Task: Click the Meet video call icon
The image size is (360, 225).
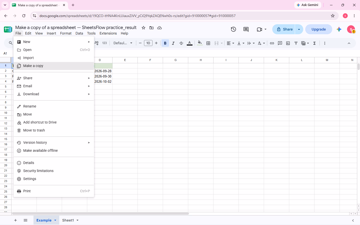Action: click(259, 29)
